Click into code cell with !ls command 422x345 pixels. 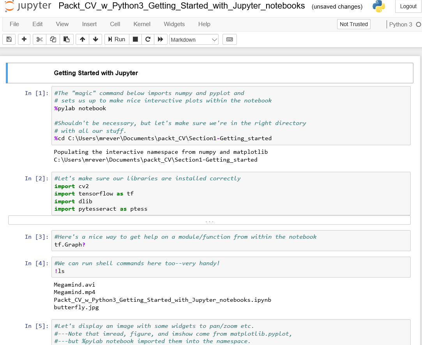[x=231, y=267]
